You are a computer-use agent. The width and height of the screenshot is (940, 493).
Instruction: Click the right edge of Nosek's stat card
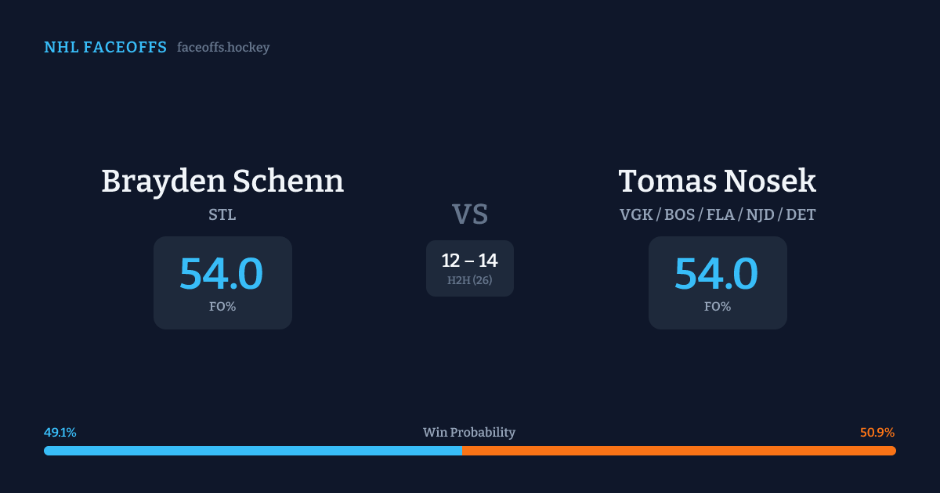coord(784,282)
